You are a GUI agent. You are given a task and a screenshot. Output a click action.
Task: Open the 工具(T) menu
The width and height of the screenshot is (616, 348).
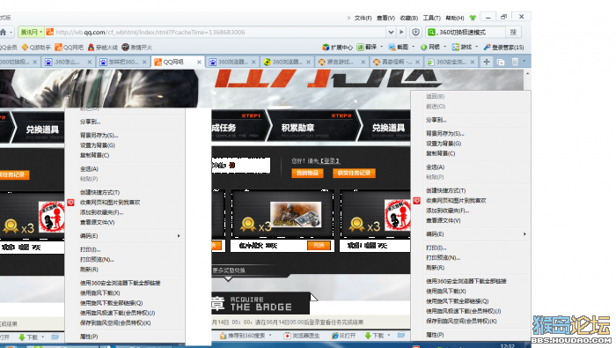coord(431,19)
